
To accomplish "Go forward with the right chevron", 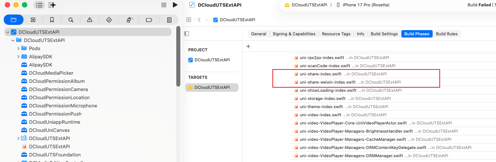I will click(x=207, y=20).
